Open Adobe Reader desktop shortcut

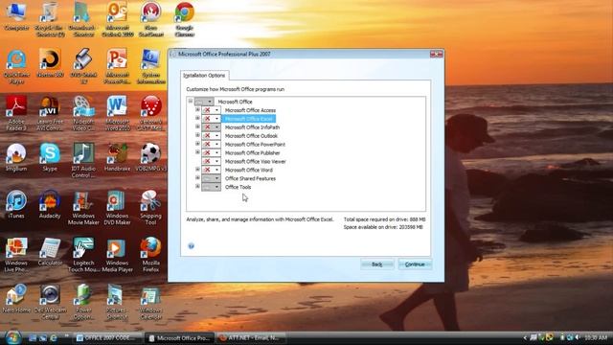pos(16,113)
